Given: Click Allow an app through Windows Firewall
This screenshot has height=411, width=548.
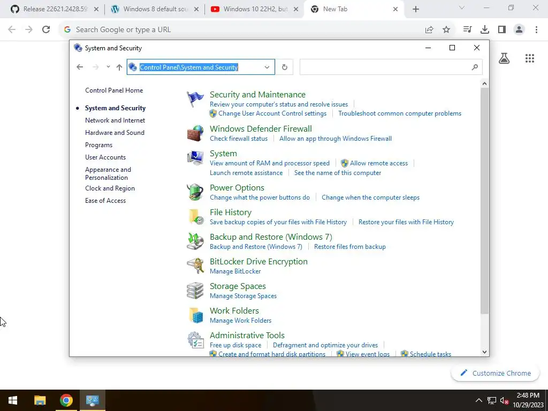Looking at the screenshot, I should tap(336, 139).
